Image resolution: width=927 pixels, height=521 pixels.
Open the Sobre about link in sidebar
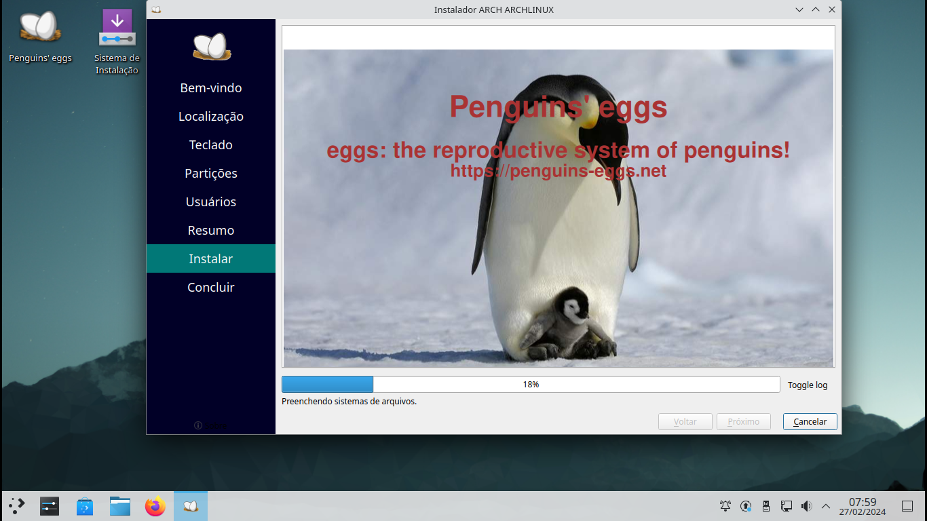pos(211,425)
